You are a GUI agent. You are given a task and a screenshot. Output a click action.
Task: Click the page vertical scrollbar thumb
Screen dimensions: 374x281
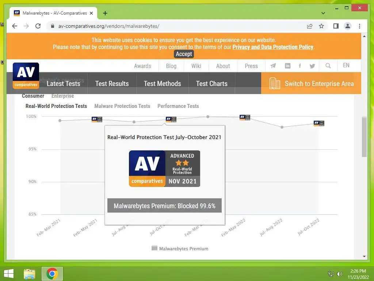[x=364, y=137]
